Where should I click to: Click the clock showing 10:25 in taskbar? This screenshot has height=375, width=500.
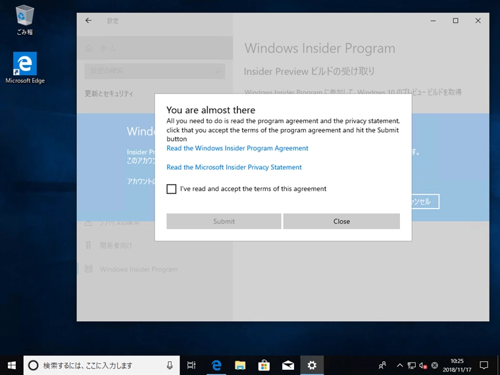point(457,365)
